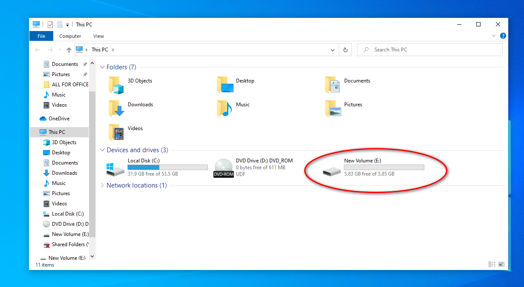Click the Search This PC box
This screenshot has width=524, height=287.
point(429,50)
